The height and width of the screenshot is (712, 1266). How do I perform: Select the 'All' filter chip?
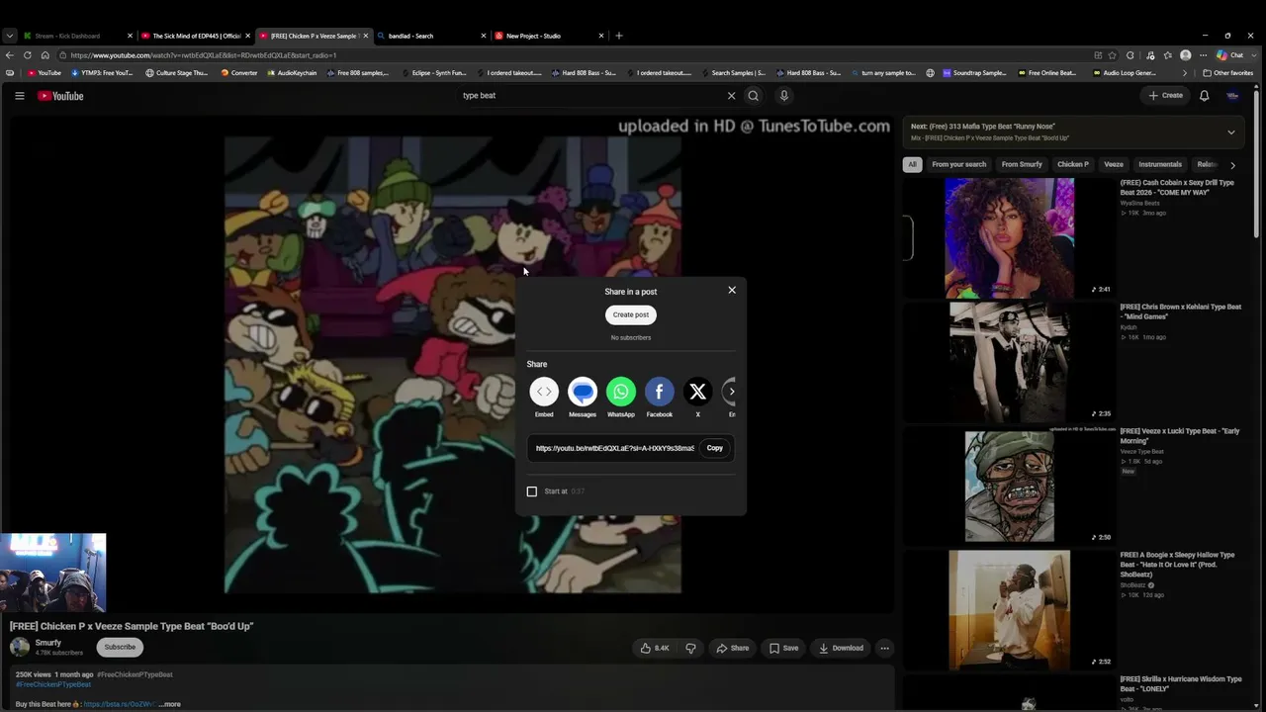pos(912,165)
